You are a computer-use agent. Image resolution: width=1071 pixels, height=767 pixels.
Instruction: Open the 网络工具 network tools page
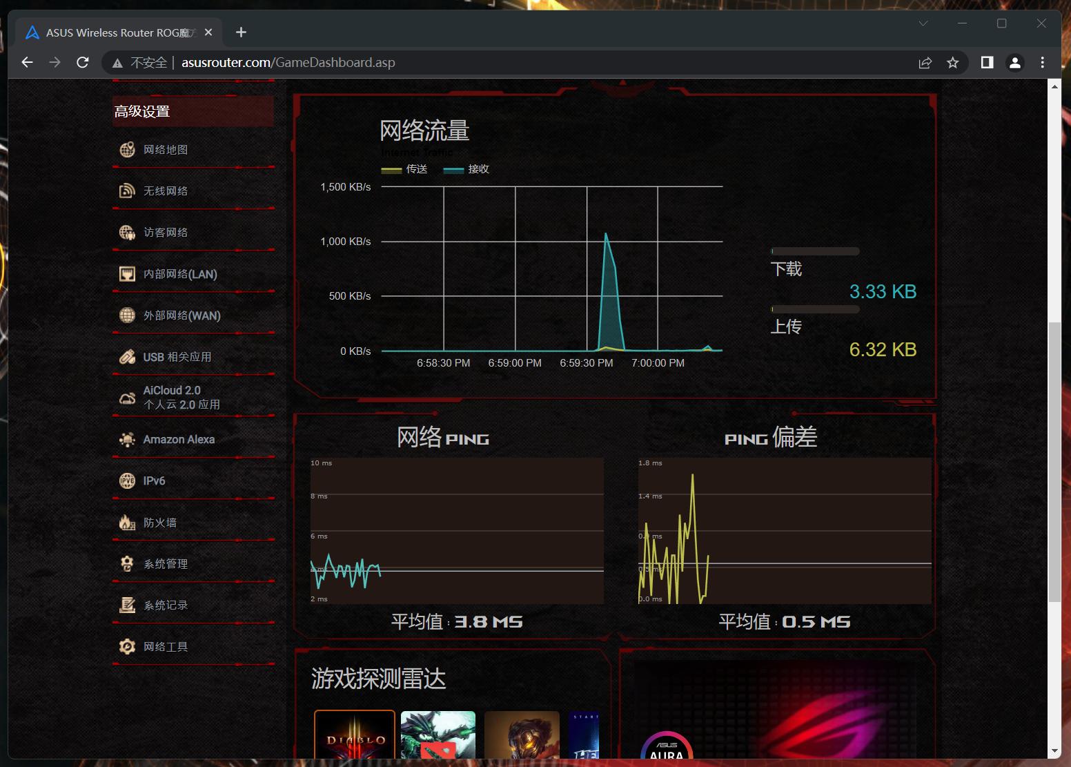tap(166, 647)
